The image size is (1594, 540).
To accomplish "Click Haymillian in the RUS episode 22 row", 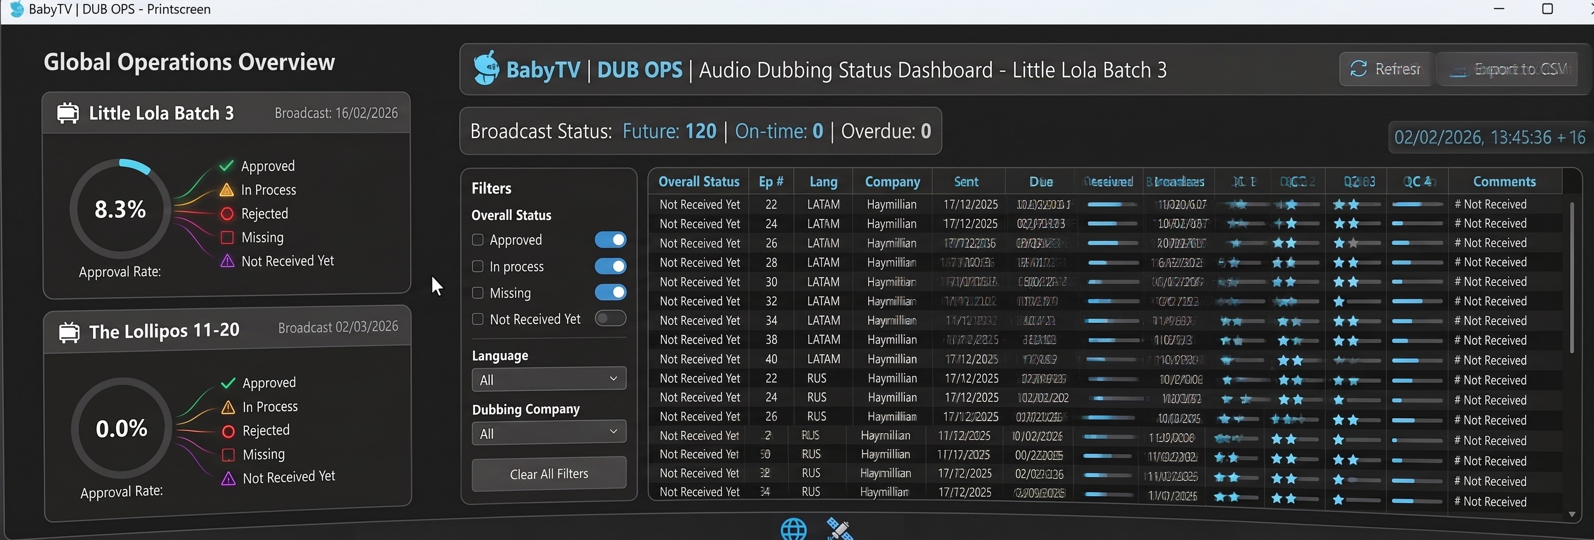I will (892, 378).
